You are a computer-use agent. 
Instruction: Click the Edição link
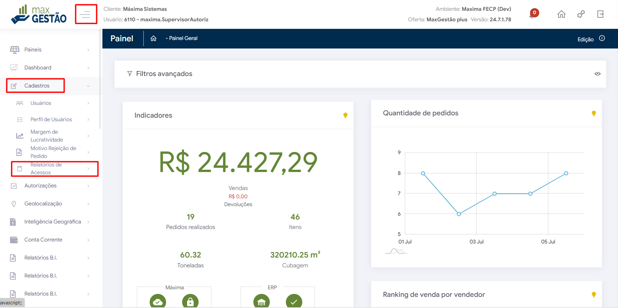tap(585, 39)
